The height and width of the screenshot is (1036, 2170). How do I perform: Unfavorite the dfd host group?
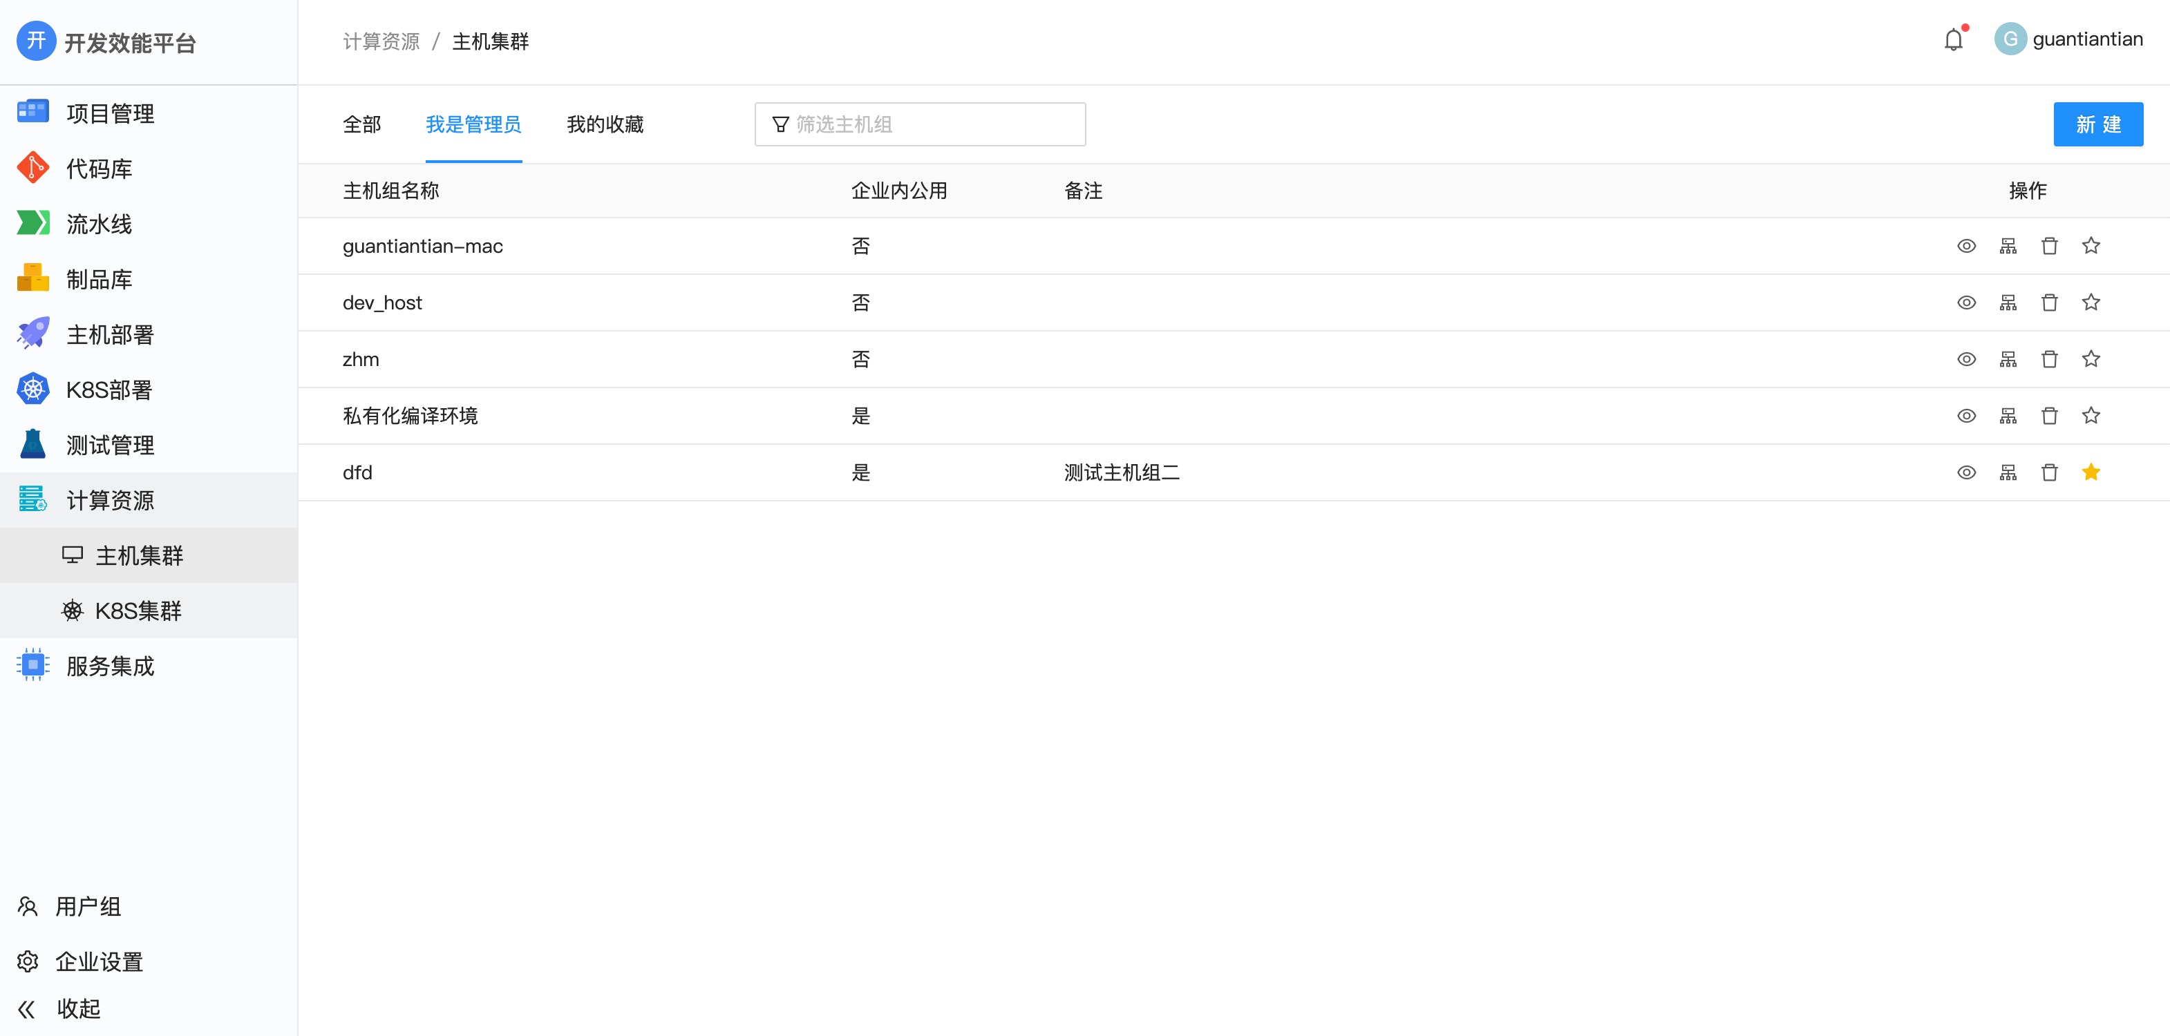pyautogui.click(x=2092, y=472)
